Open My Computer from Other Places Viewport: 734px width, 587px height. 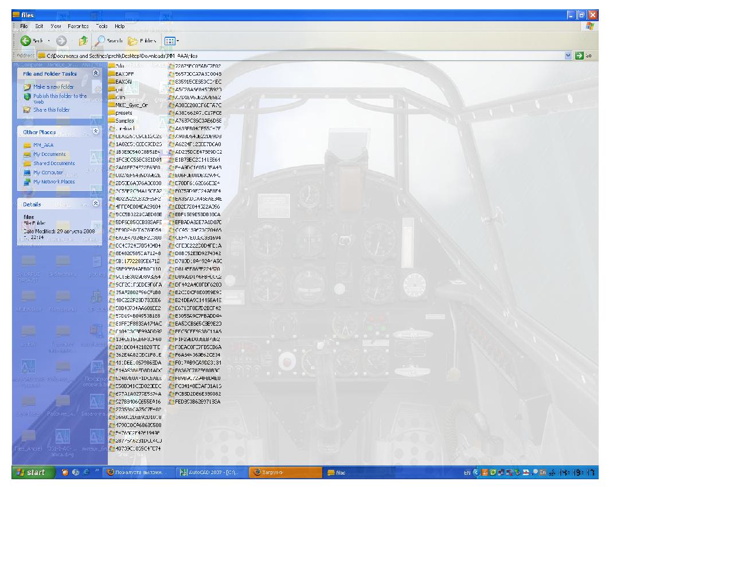tap(44, 173)
